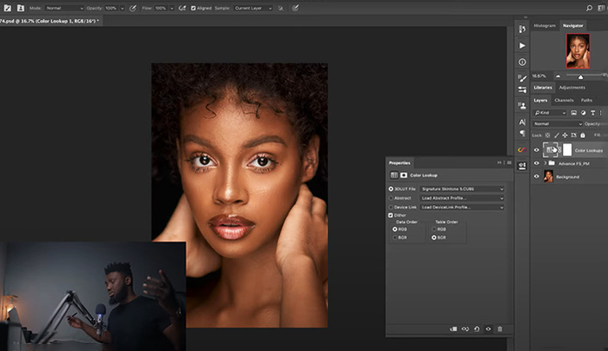Image resolution: width=608 pixels, height=351 pixels.
Task: Open the Signature Skintone 3DLUT dropdown
Action: 461,189
